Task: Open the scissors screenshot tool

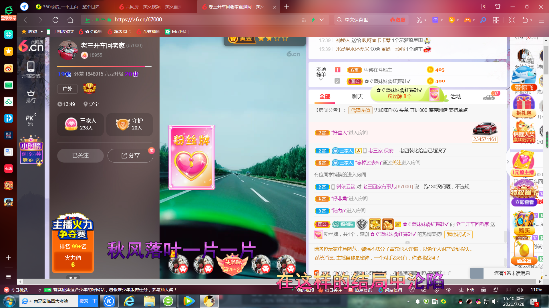Action: [x=419, y=20]
